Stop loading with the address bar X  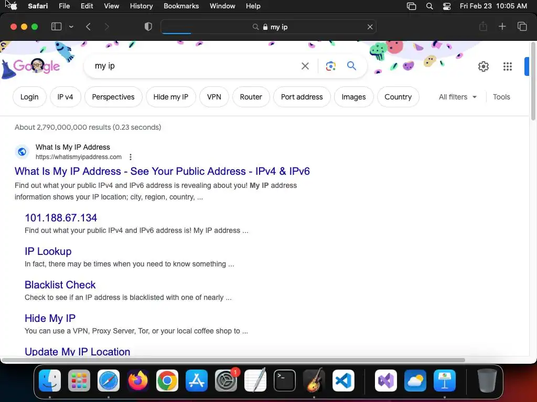click(x=370, y=27)
